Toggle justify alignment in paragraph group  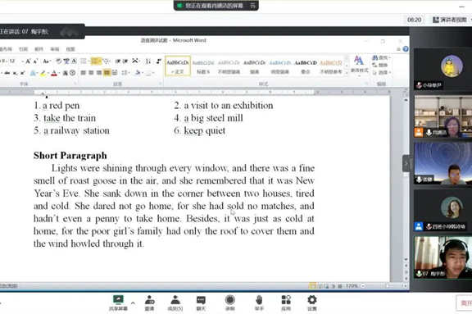coord(107,72)
